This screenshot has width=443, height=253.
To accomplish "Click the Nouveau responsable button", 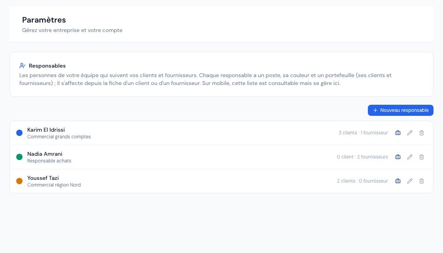I will (400, 110).
